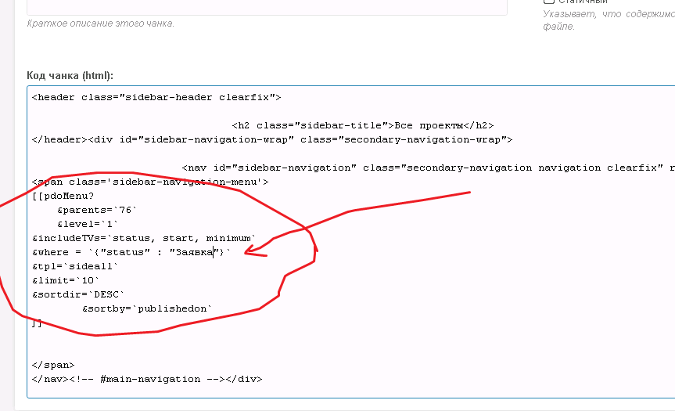Click the chunk description input field
The height and width of the screenshot is (411, 675).
click(267, 7)
